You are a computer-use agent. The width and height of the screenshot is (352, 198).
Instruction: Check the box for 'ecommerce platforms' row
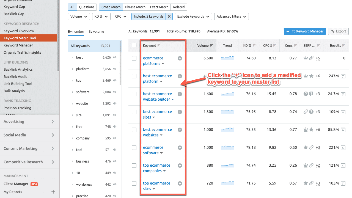(134, 58)
